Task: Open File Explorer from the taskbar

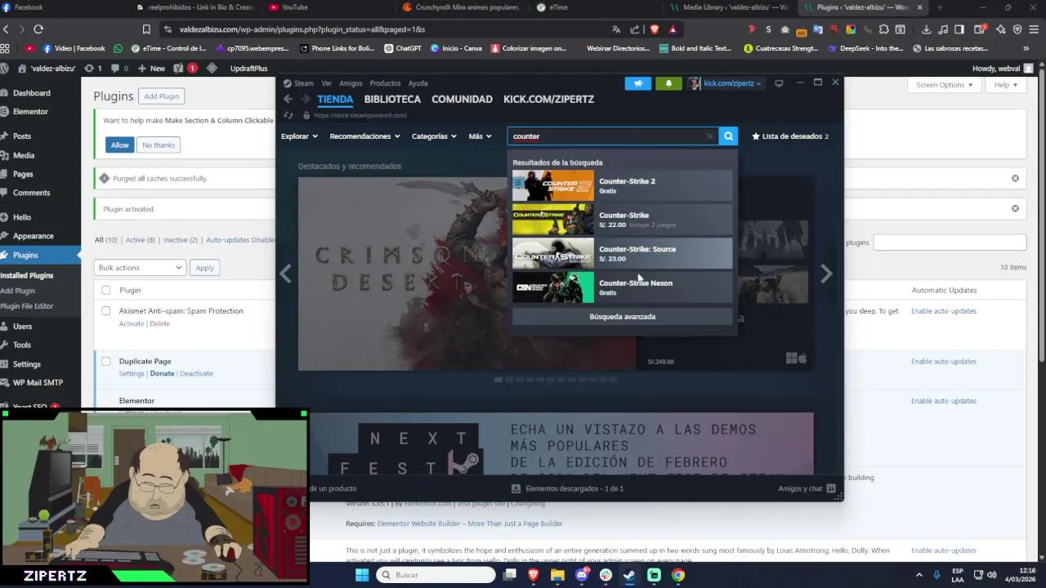Action: coord(557,575)
